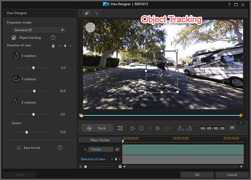This screenshot has height=180, width=251.
Task: Click the Zoom slider handle
Action: coord(27,132)
